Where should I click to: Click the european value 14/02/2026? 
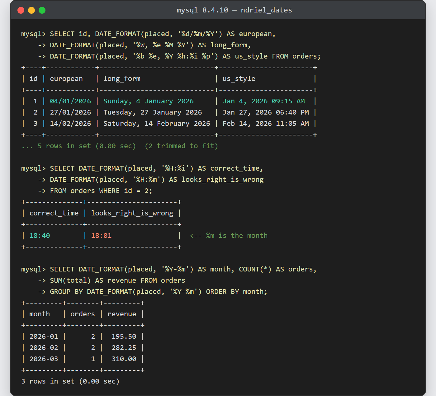click(70, 124)
